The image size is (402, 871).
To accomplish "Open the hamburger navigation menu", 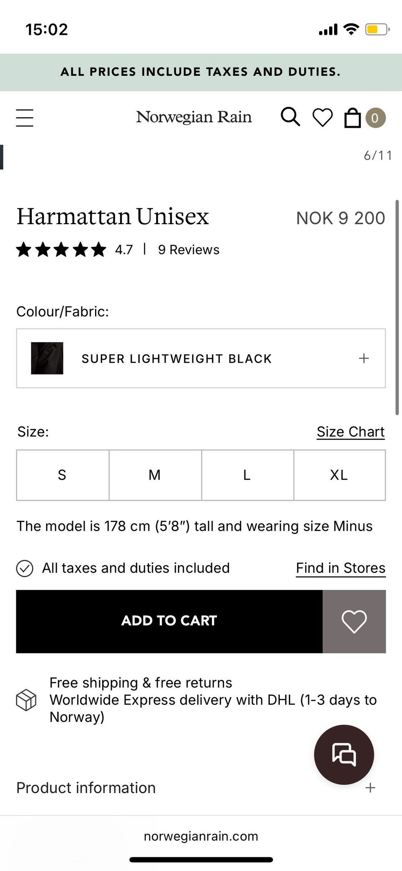I will pyautogui.click(x=25, y=118).
